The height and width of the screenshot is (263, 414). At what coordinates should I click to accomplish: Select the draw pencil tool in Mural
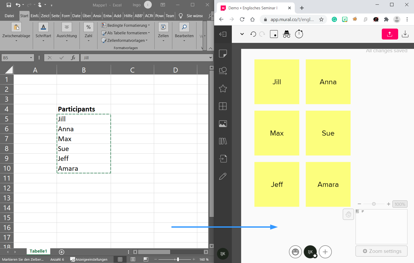223,176
